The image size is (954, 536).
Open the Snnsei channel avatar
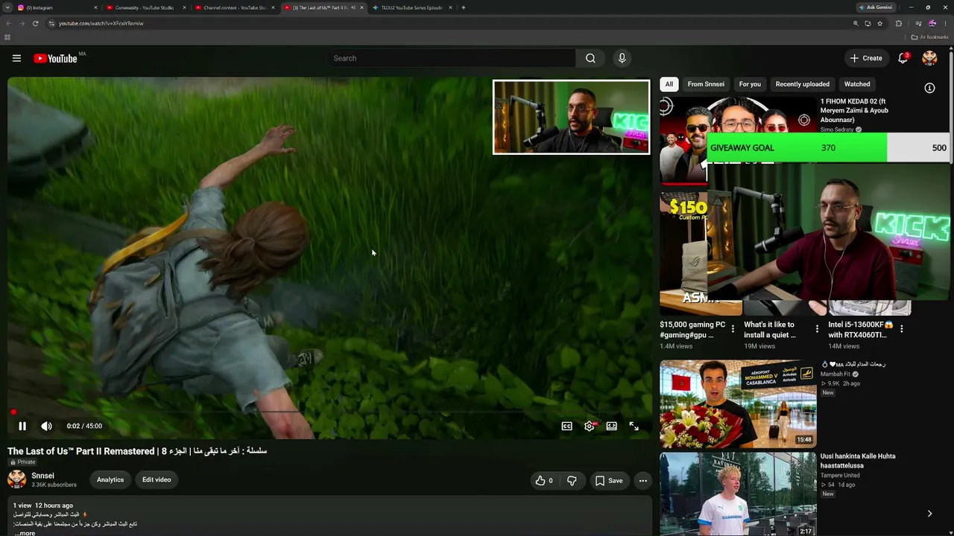point(16,479)
